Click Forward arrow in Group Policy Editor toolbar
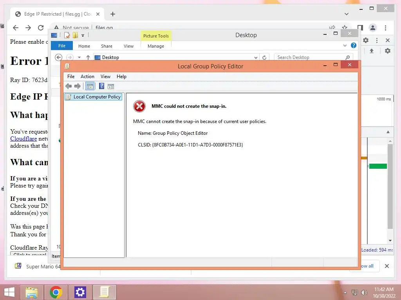 (x=77, y=86)
